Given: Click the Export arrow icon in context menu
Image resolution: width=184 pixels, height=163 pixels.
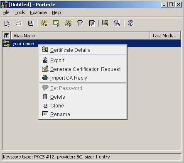Looking at the screenshot, I should pyautogui.click(x=45, y=60).
